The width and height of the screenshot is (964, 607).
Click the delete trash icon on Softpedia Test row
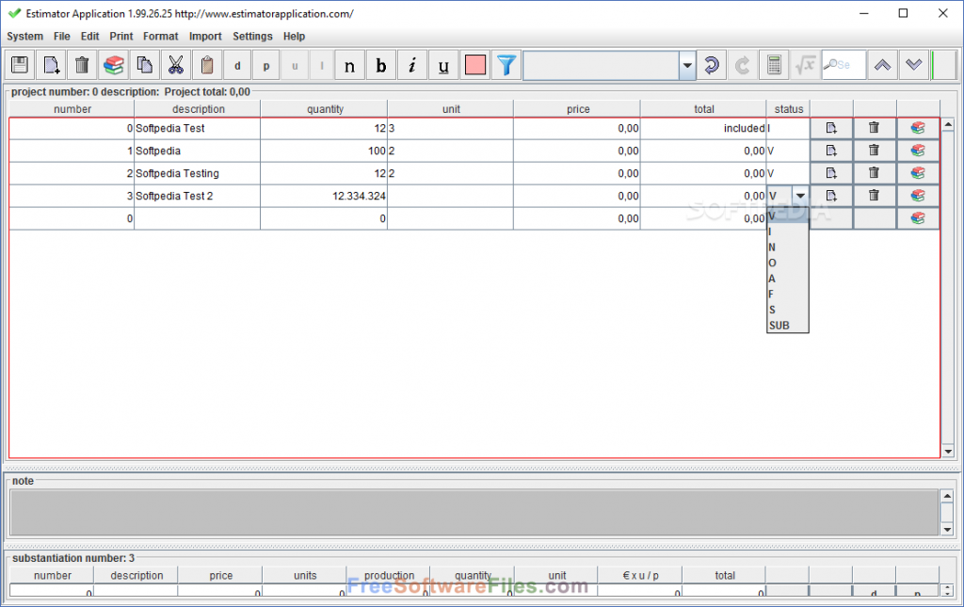[x=874, y=127]
